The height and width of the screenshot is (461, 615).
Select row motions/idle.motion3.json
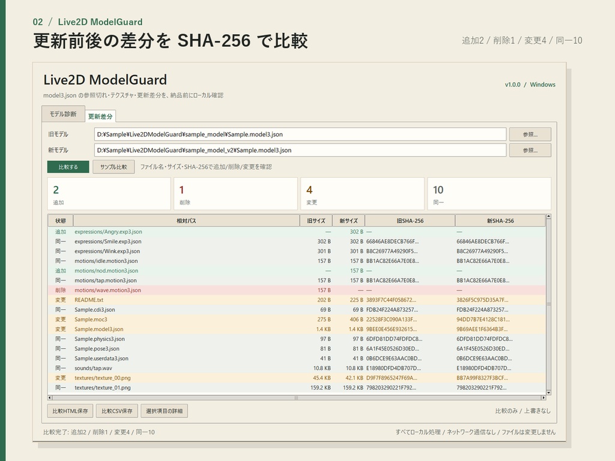pos(297,261)
